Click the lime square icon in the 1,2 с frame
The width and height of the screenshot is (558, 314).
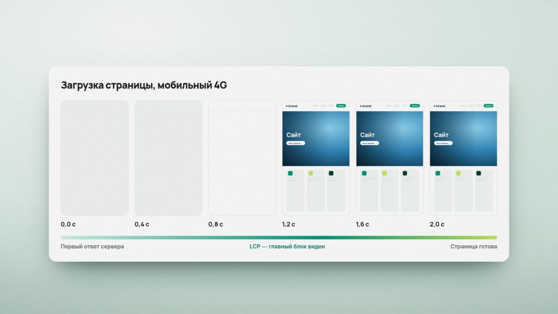pyautogui.click(x=311, y=173)
